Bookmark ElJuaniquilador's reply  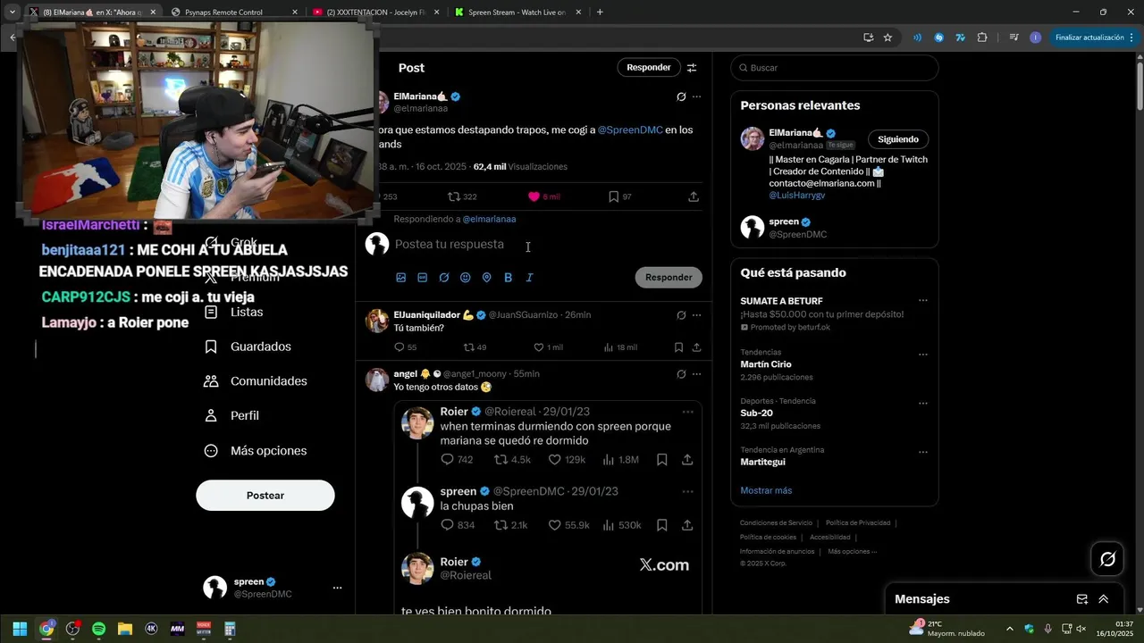pos(678,347)
